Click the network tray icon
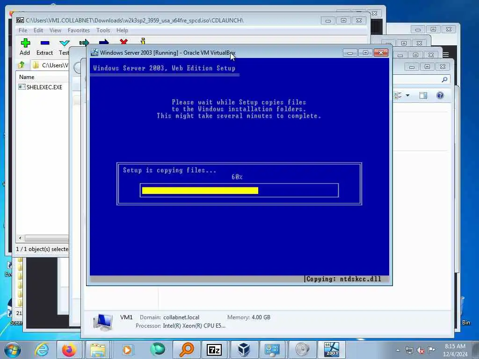 (x=409, y=350)
